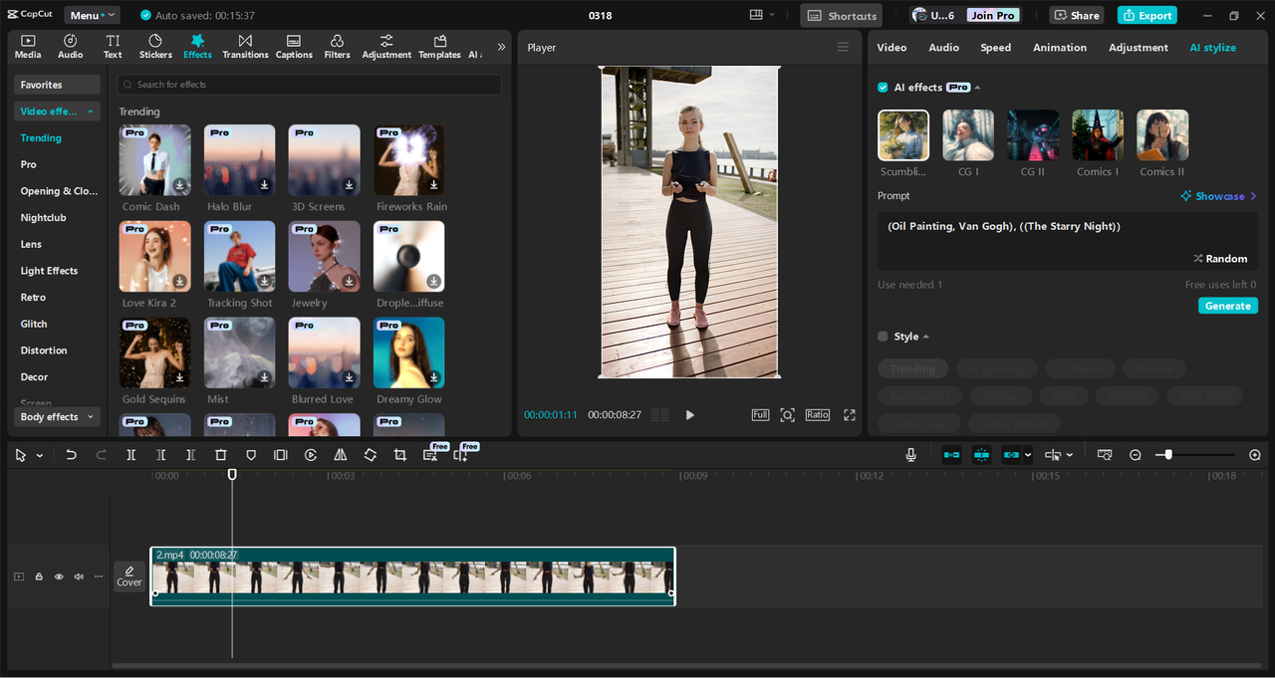Select the Split tool in the timeline toolbar
This screenshot has width=1275, height=678.
[x=130, y=455]
